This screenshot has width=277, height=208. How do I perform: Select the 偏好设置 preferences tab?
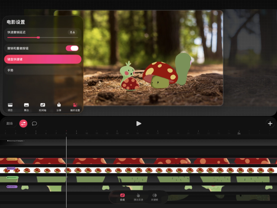pos(75,107)
